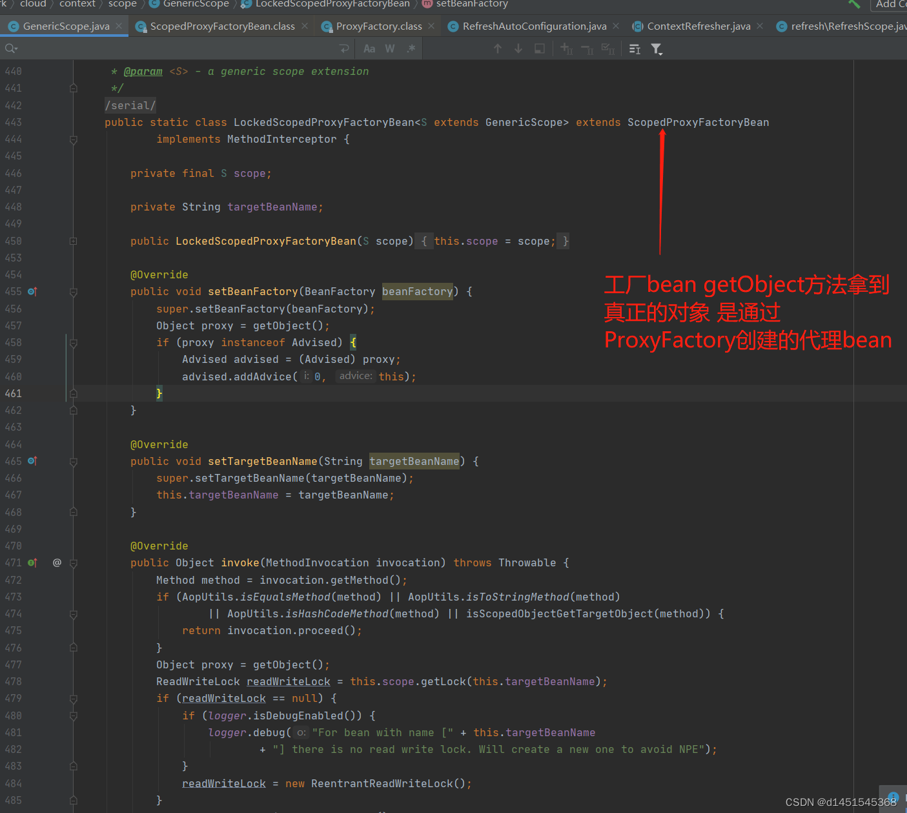The height and width of the screenshot is (813, 907).
Task: Click override gutter icon on line 465
Action: [32, 461]
